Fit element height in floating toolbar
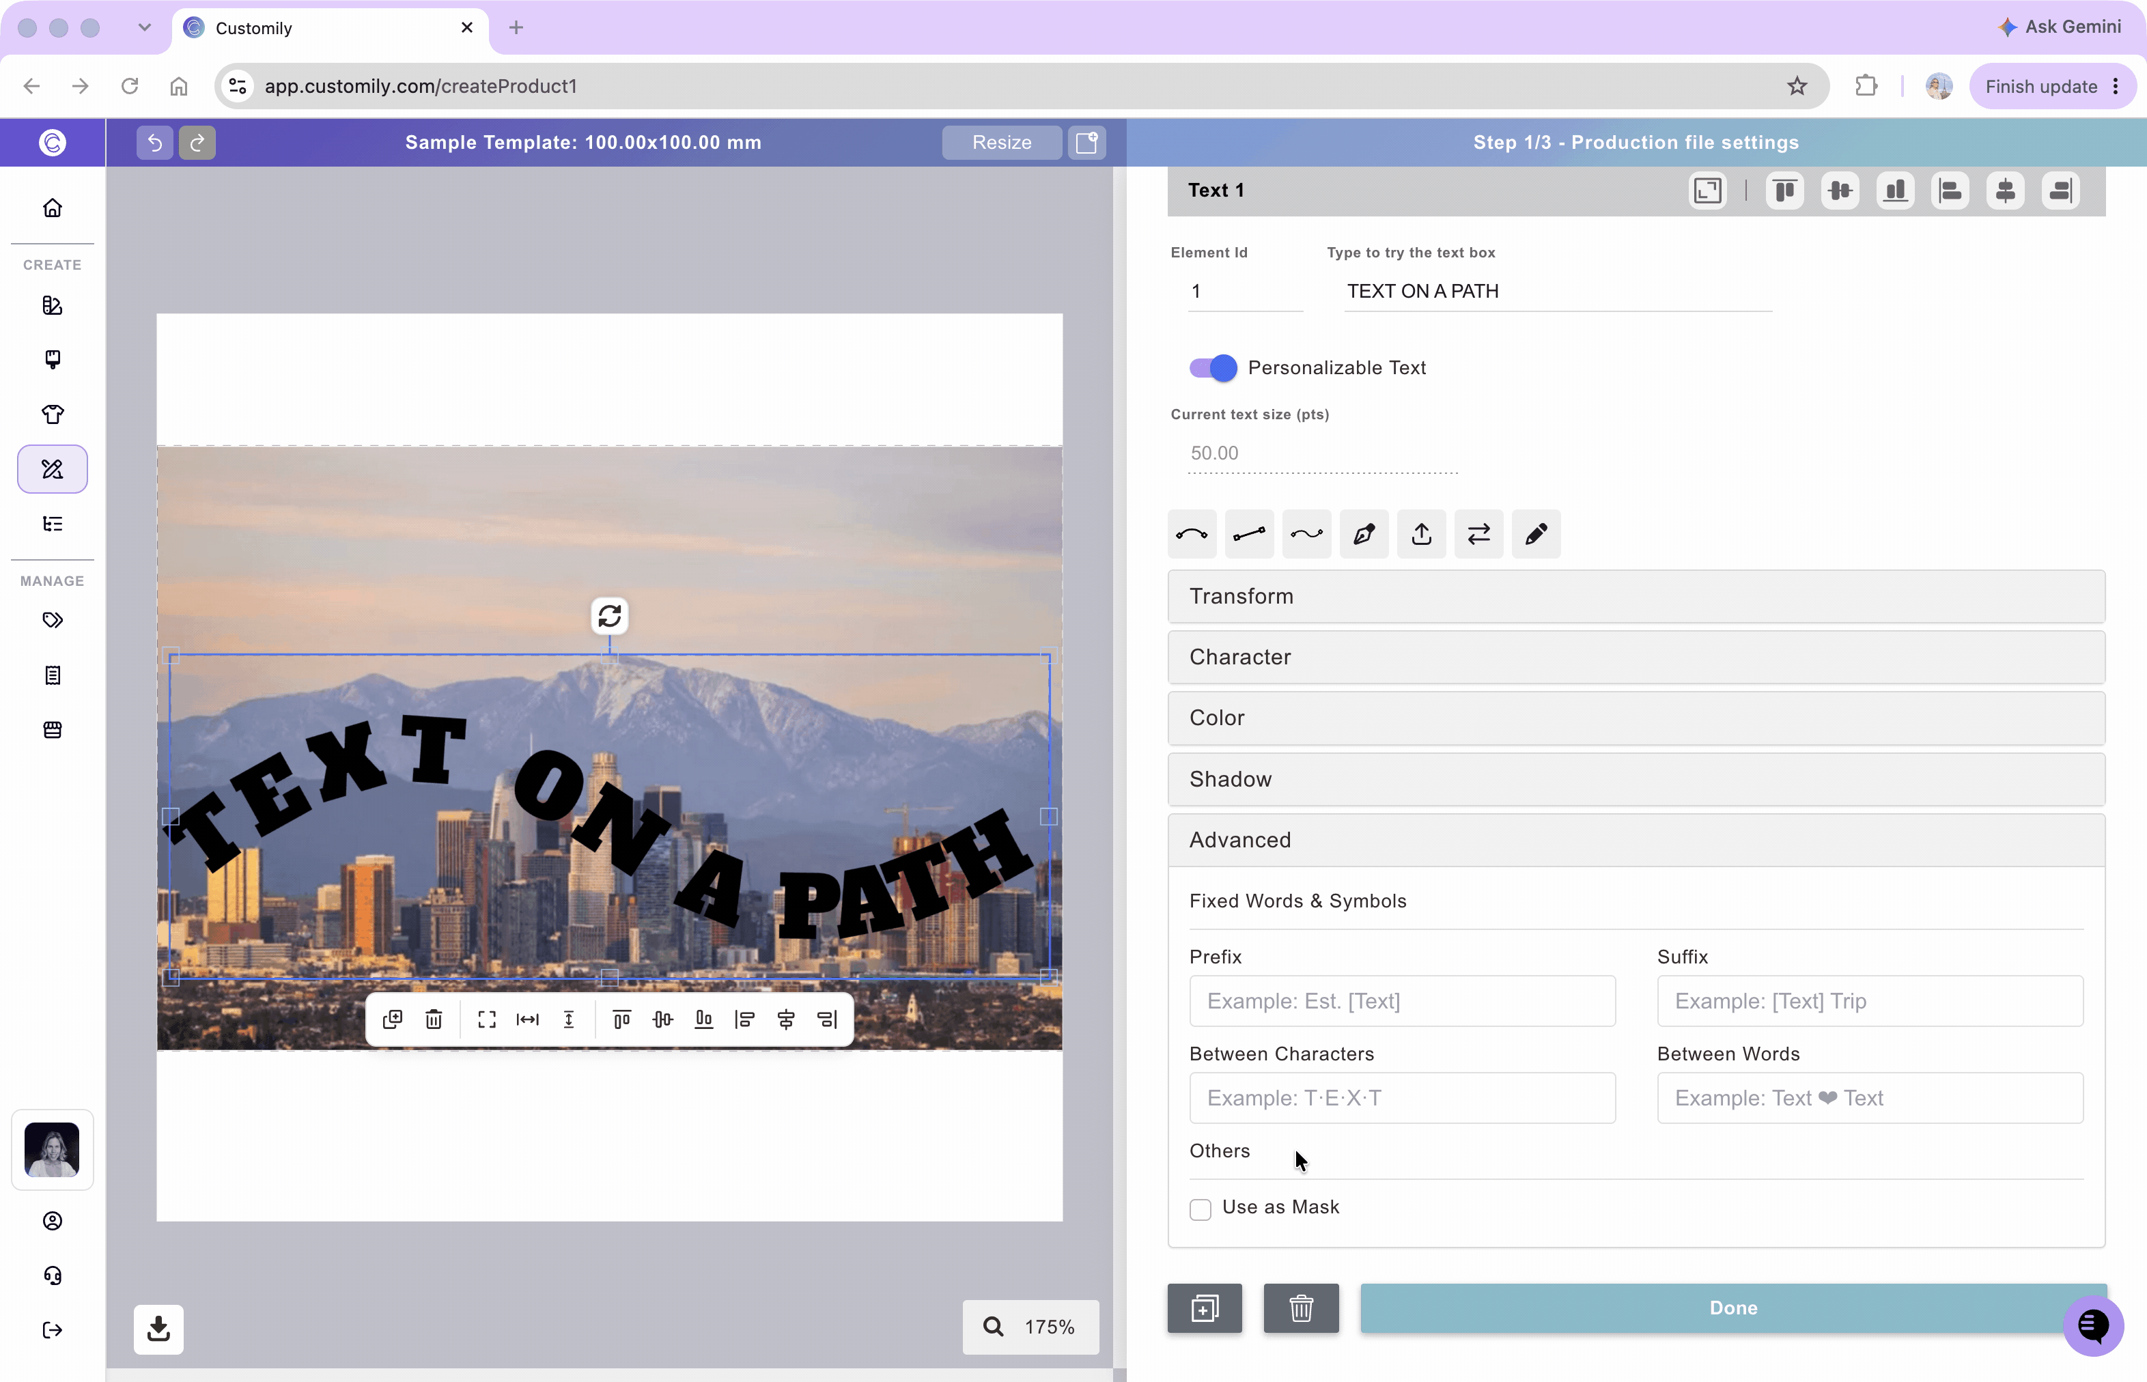Screen dimensions: 2147x1382 tap(569, 1019)
